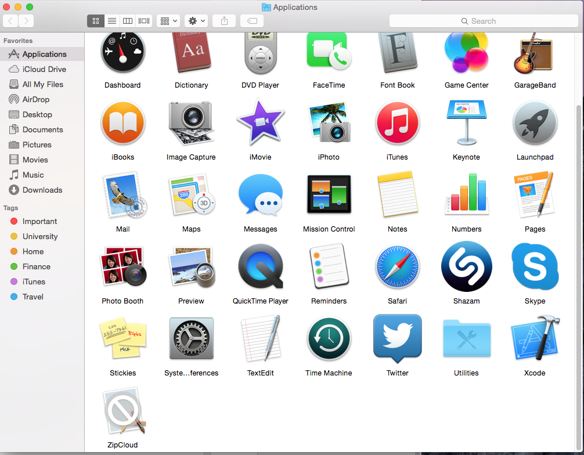Image resolution: width=584 pixels, height=455 pixels.
Task: Open the item arrangement dropdown
Action: 169,21
